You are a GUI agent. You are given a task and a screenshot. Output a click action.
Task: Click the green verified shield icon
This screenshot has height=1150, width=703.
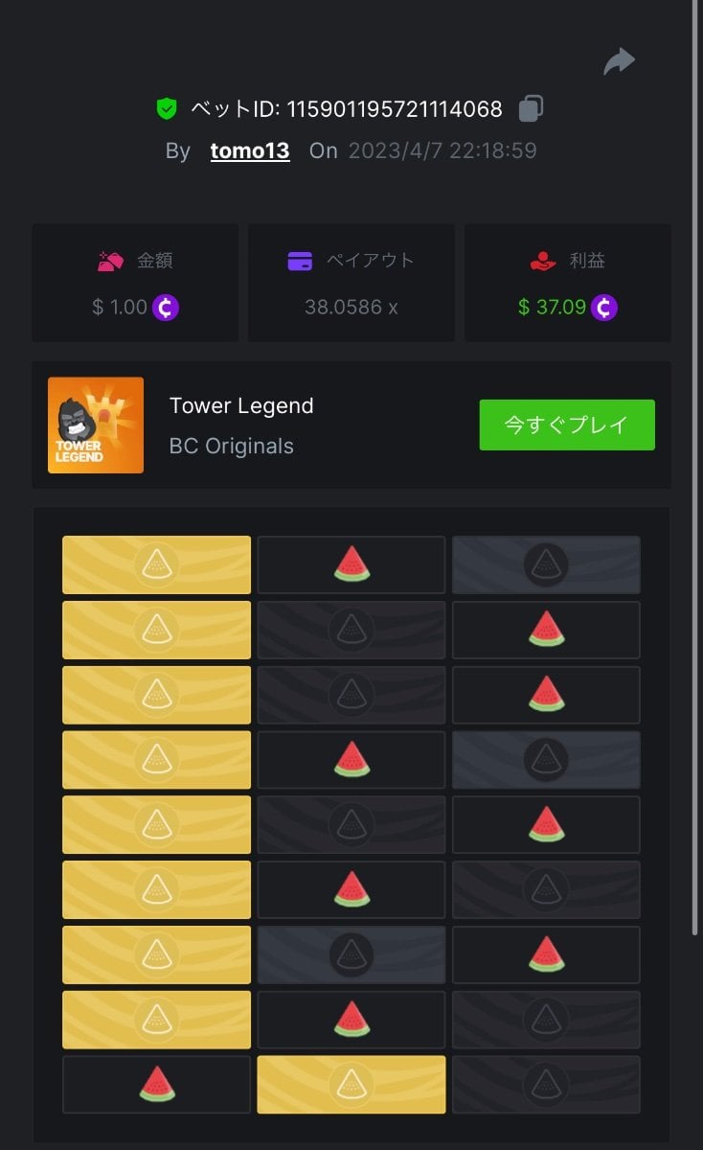167,109
